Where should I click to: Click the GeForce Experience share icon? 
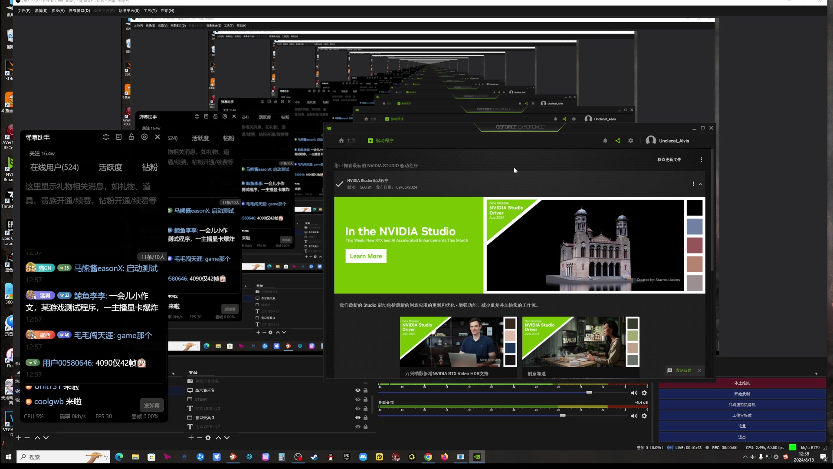(x=618, y=141)
